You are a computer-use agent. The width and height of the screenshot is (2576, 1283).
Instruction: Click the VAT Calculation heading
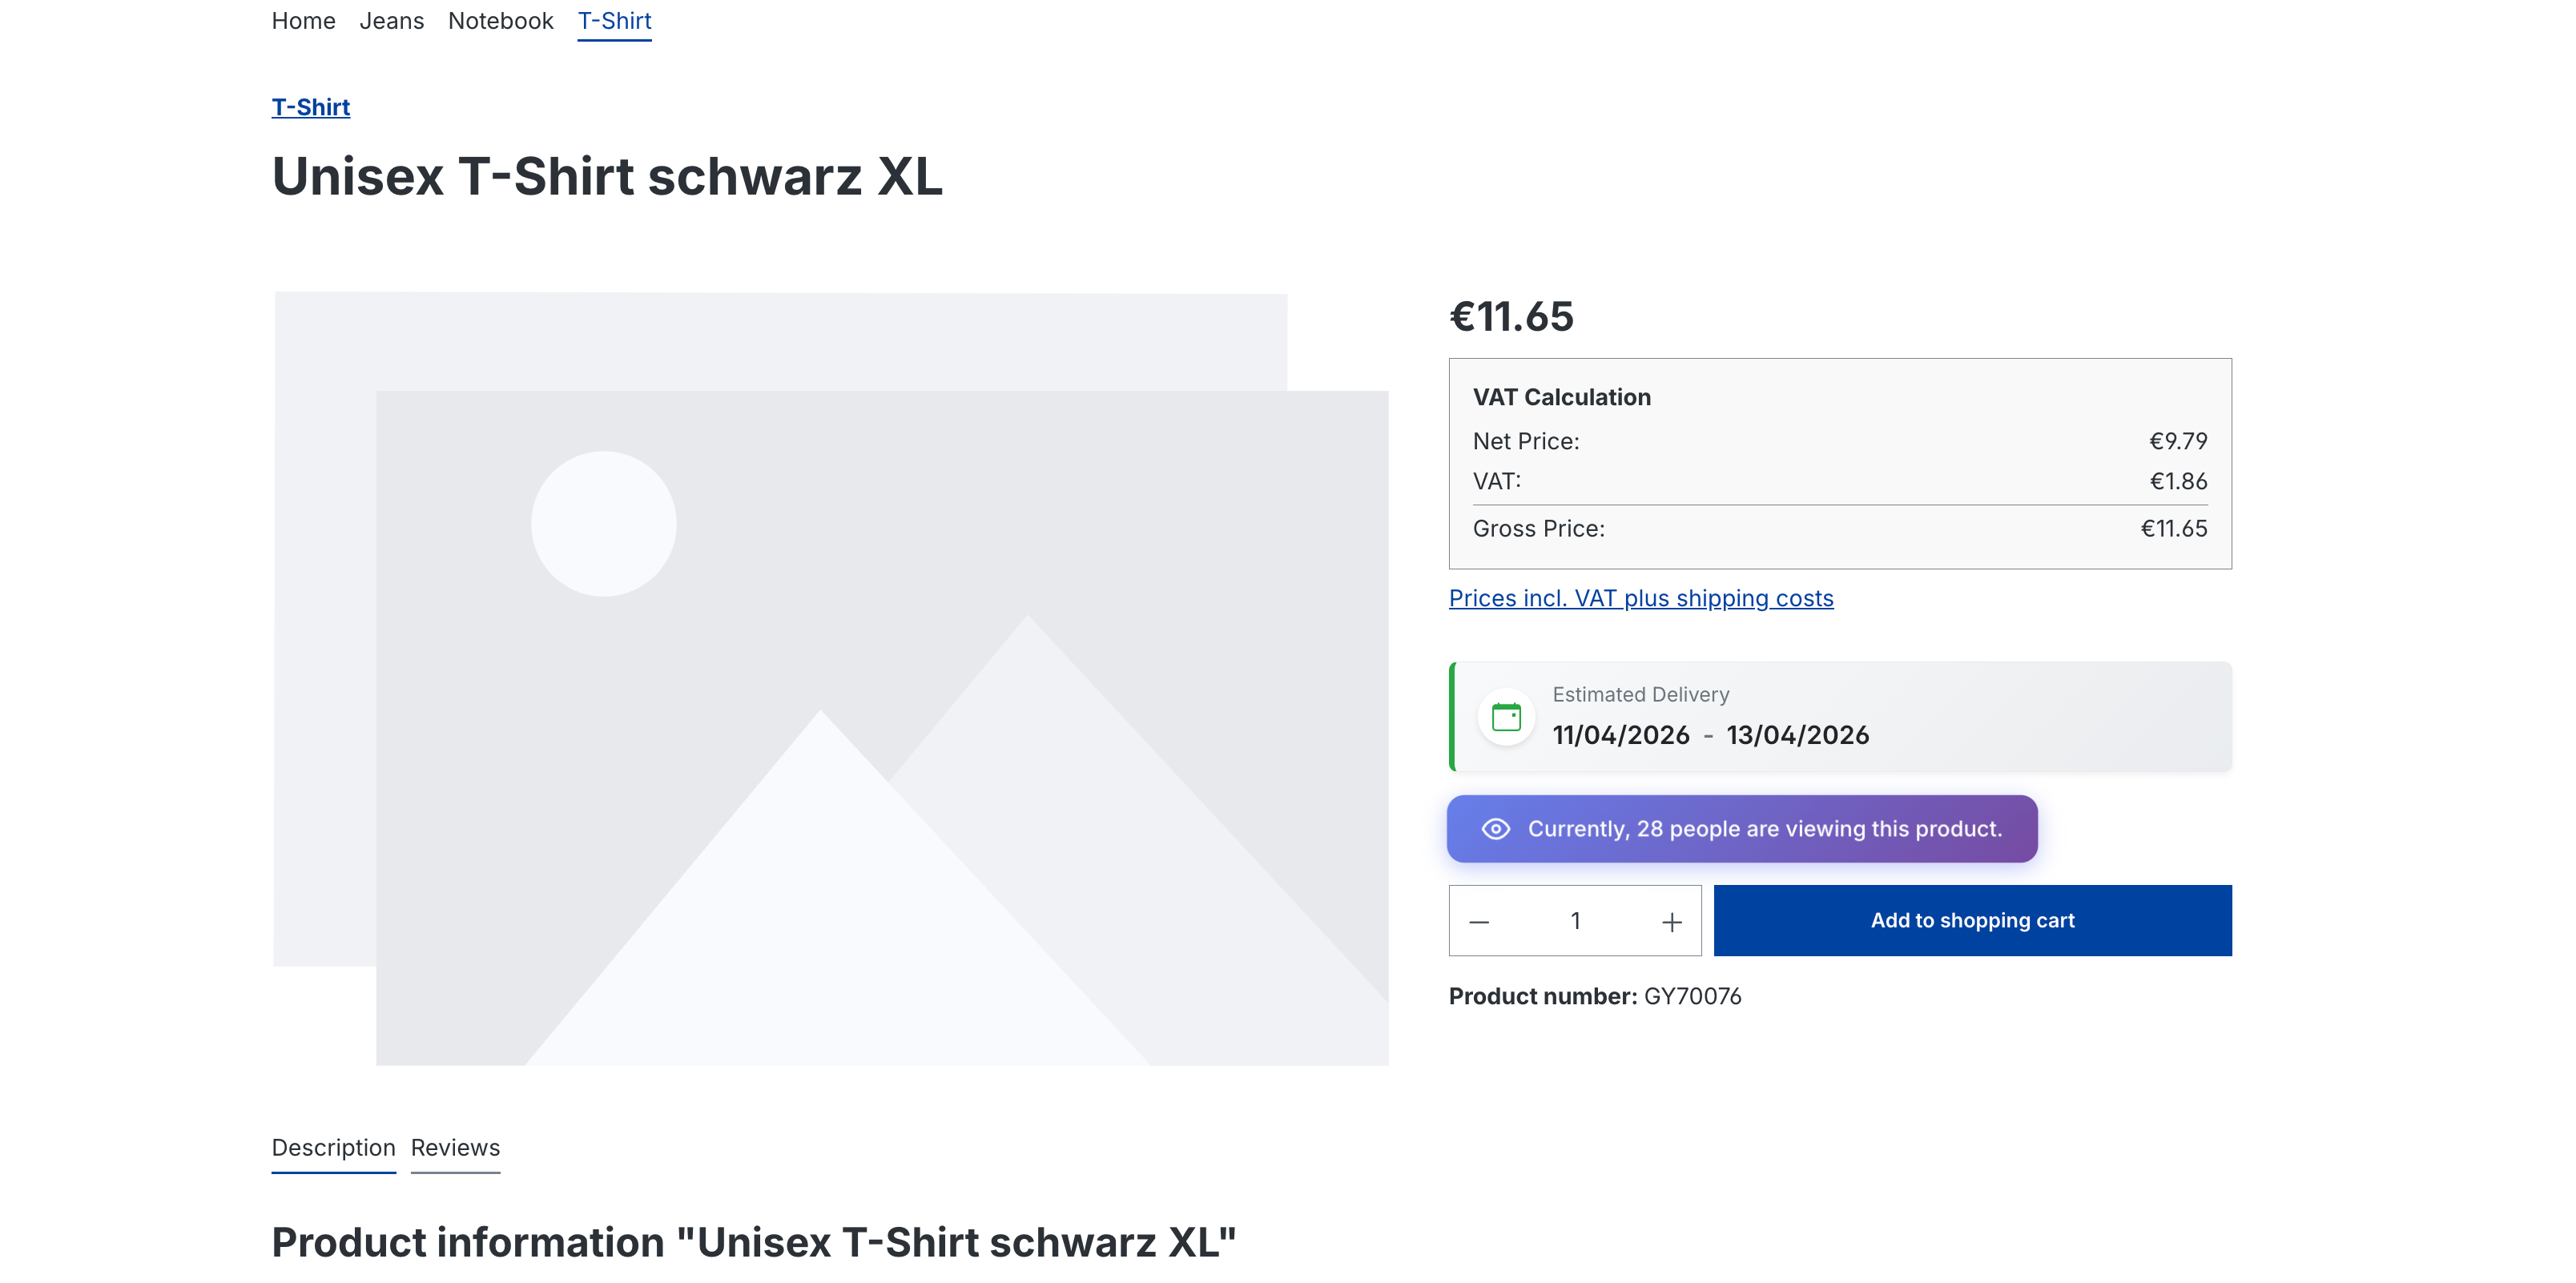tap(1561, 397)
